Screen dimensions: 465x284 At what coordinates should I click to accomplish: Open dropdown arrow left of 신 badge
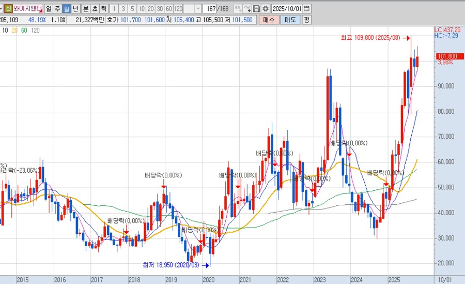coord(2,9)
